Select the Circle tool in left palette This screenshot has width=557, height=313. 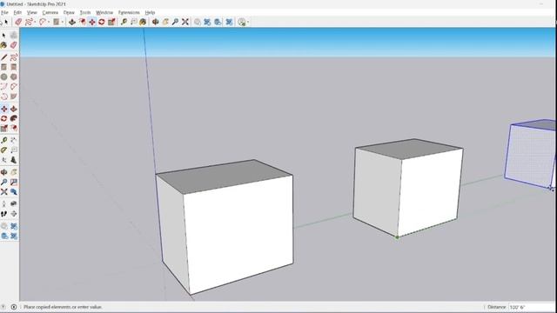3,77
